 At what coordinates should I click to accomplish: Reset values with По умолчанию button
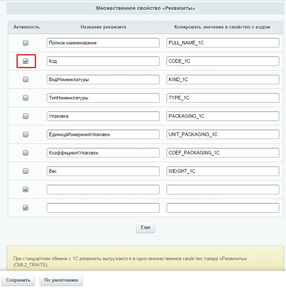pyautogui.click(x=61, y=280)
